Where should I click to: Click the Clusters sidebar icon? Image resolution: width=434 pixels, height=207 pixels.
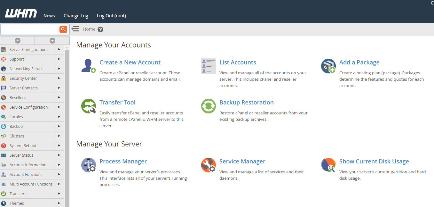4,136
